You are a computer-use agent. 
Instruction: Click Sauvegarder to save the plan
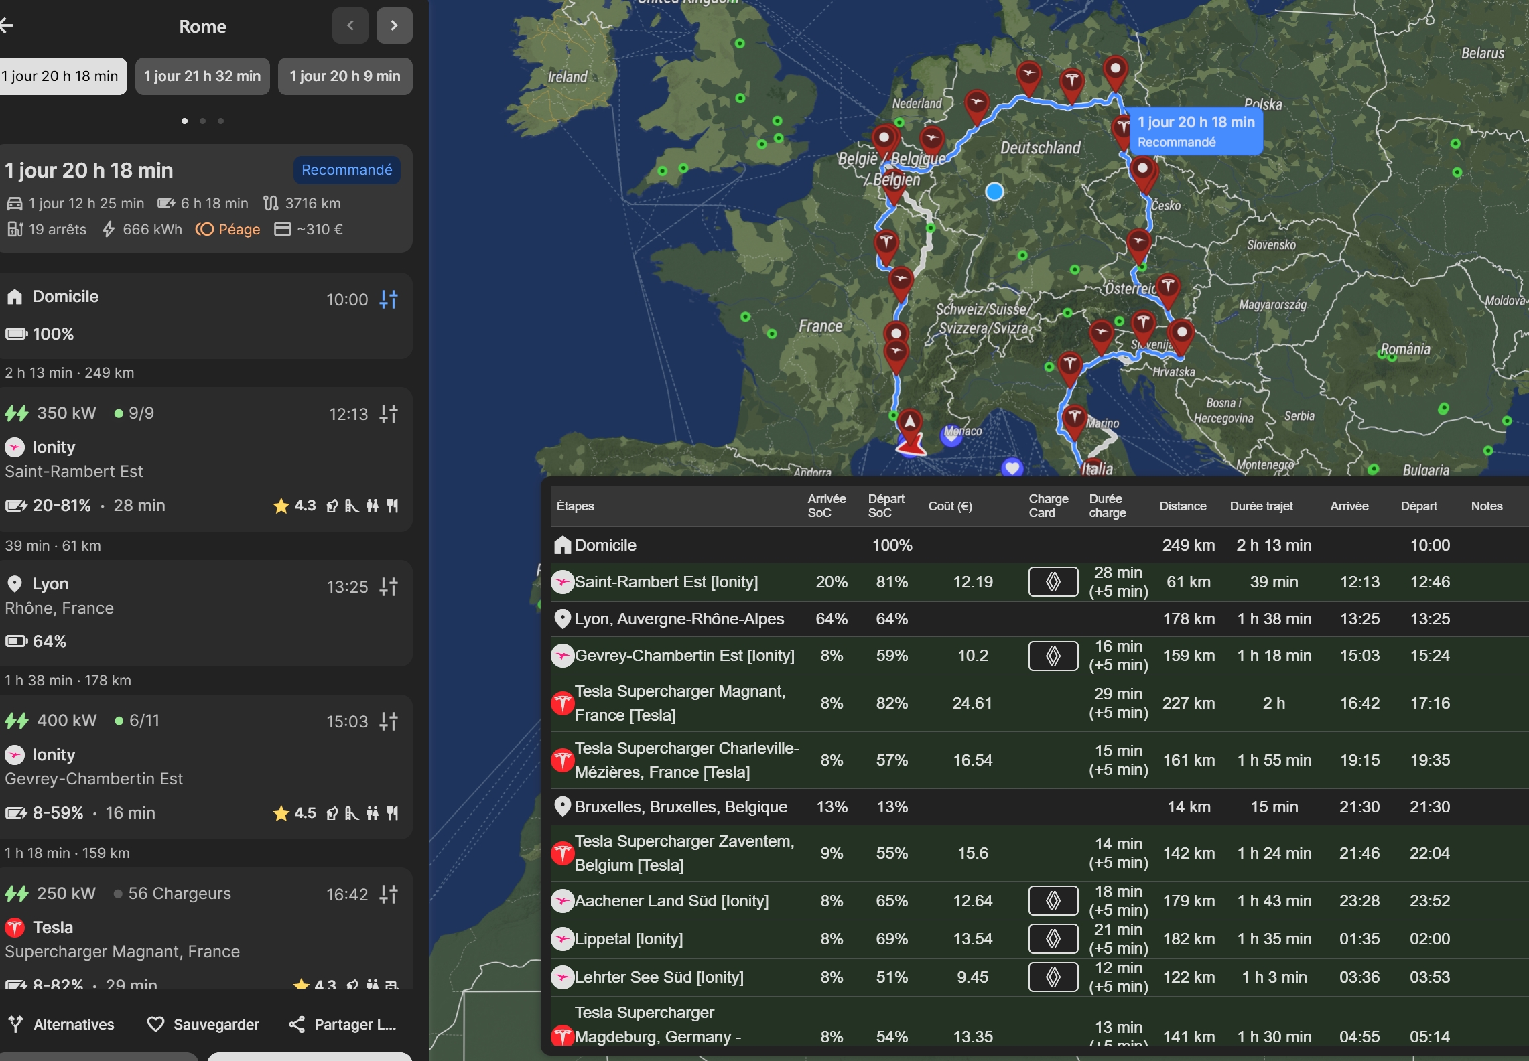pyautogui.click(x=203, y=1024)
